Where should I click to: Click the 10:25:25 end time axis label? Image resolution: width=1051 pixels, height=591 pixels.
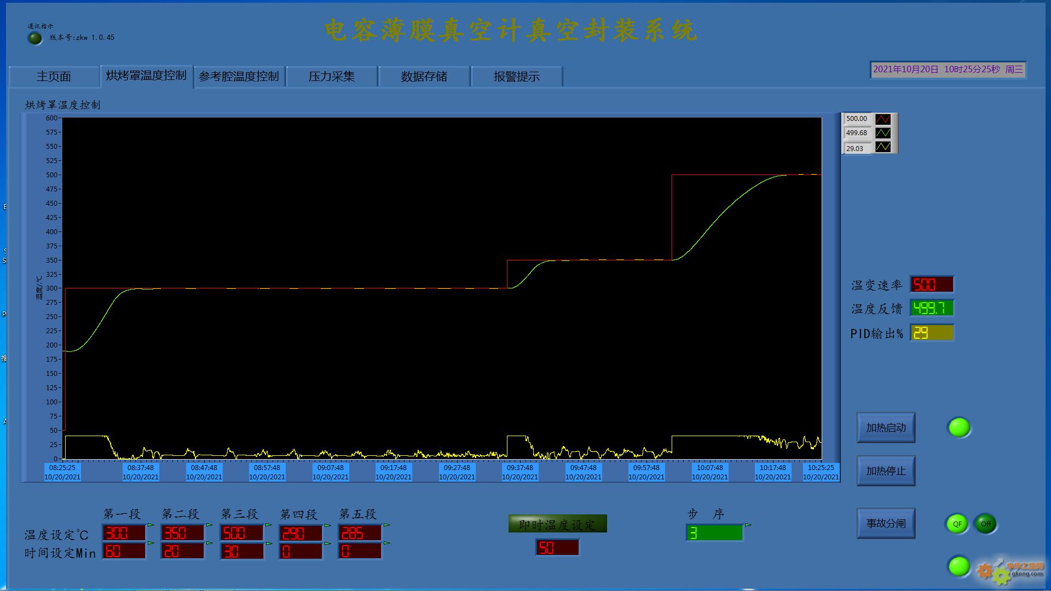[821, 468]
